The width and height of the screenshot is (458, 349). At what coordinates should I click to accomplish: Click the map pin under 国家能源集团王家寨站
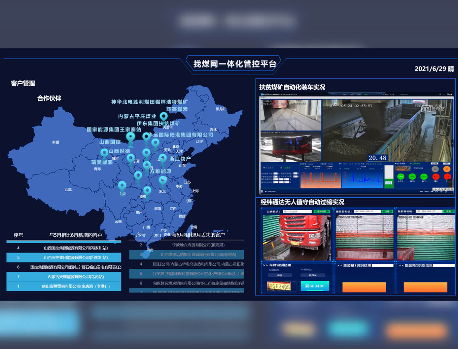pyautogui.click(x=130, y=137)
